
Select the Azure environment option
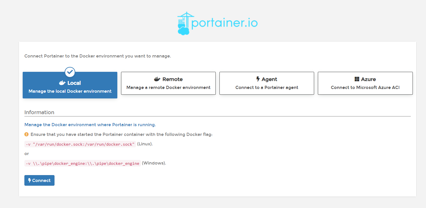click(x=365, y=83)
